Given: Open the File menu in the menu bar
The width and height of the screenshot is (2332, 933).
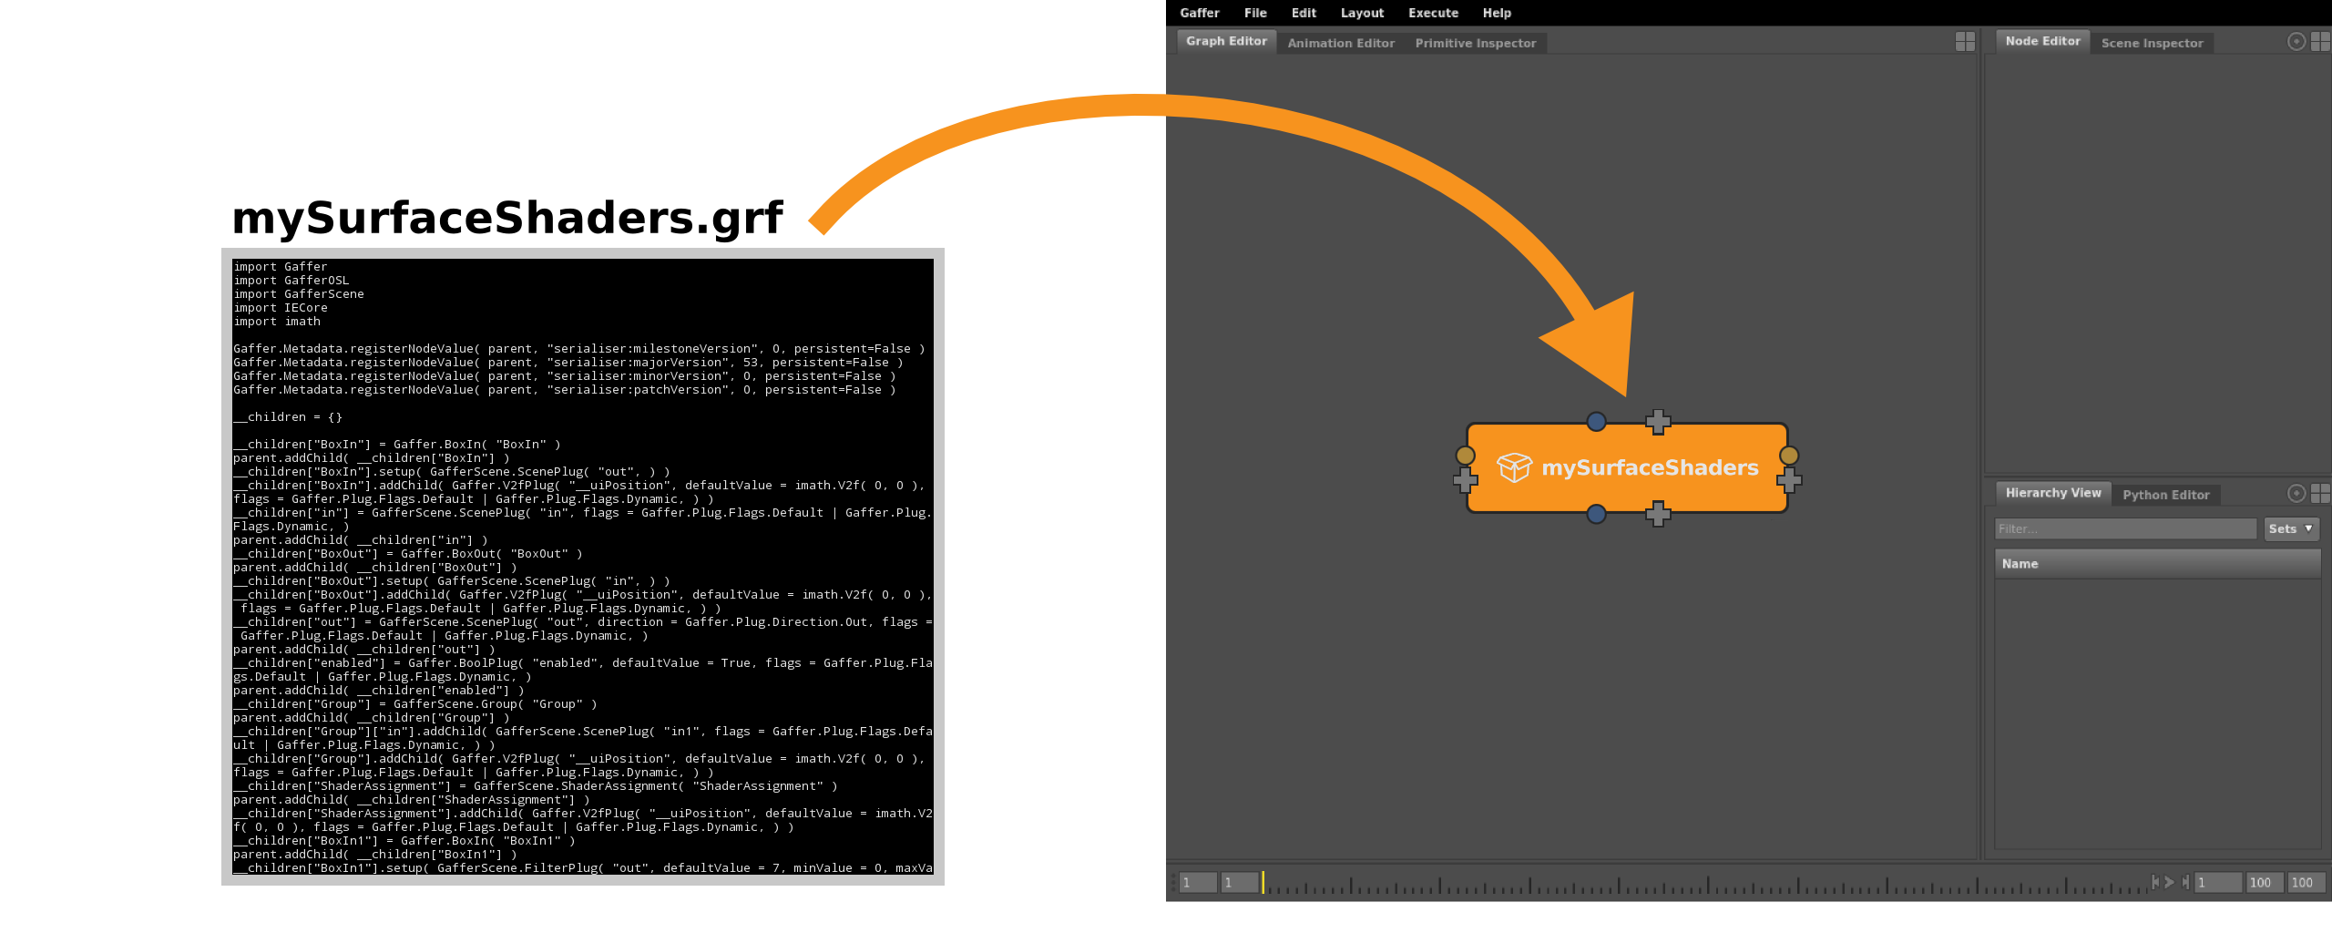Looking at the screenshot, I should tap(1254, 13).
